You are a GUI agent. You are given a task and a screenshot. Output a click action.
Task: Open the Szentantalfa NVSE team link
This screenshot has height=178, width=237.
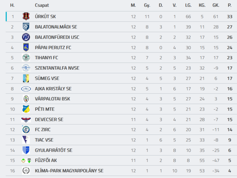tap(57, 68)
